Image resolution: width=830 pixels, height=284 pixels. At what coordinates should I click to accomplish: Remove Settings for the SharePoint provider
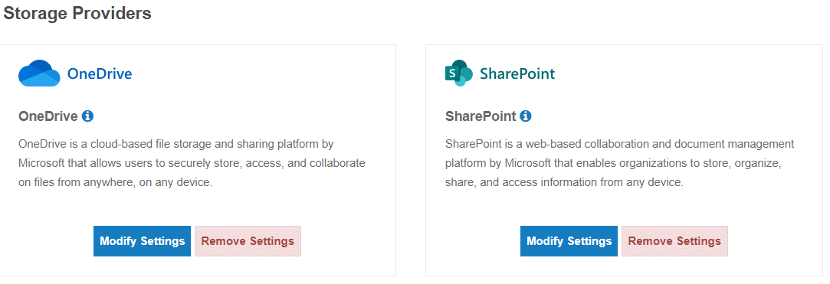(x=675, y=241)
